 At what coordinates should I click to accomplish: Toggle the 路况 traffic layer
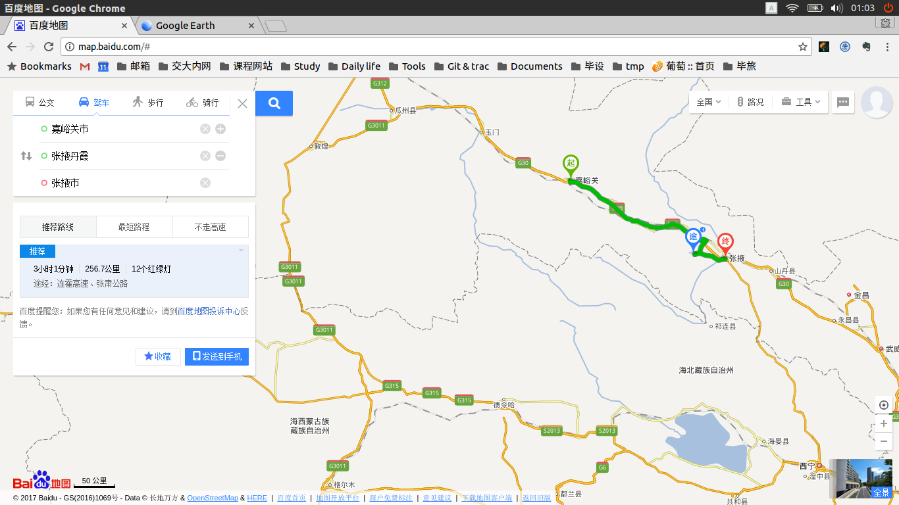[750, 102]
